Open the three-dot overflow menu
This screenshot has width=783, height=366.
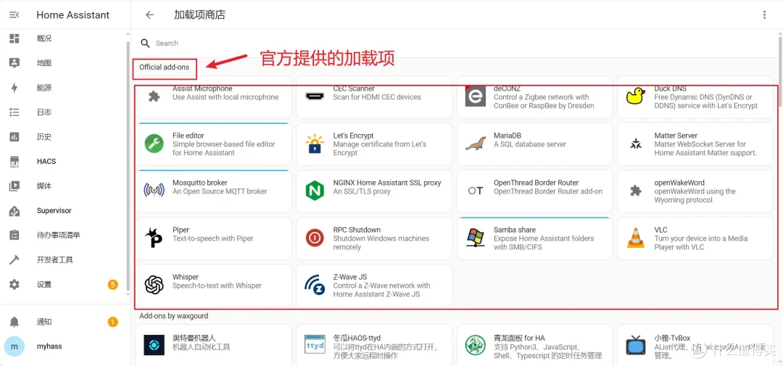[764, 15]
